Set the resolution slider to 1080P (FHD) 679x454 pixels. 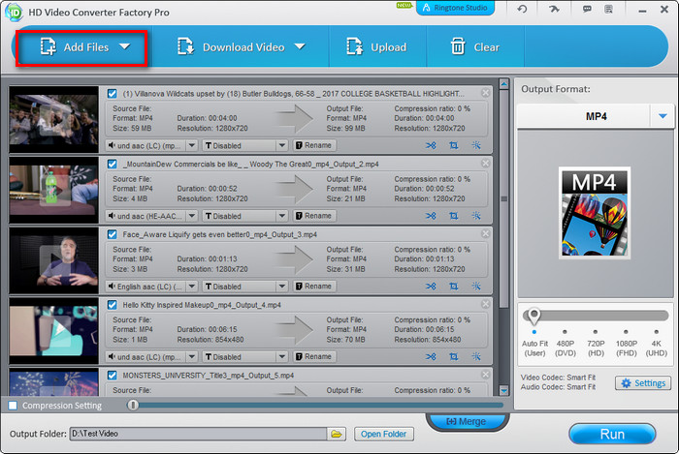[626, 332]
